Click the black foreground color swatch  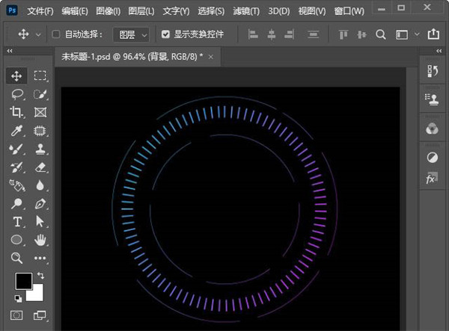[23, 281]
